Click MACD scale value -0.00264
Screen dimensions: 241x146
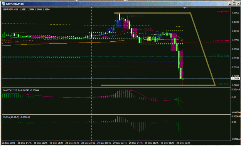pyautogui.click(x=236, y=112)
